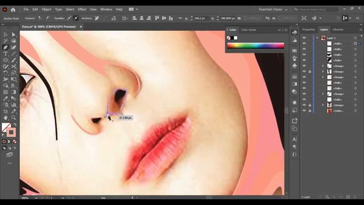This screenshot has height=205, width=364.
Task: Select the Selection tool arrow
Action: [x=5, y=35]
